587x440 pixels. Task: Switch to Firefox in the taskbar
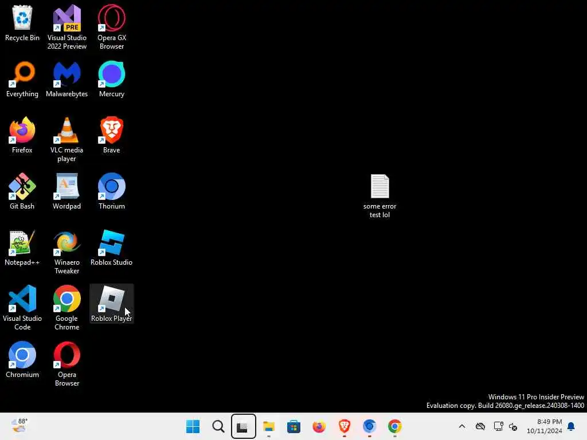click(x=319, y=426)
